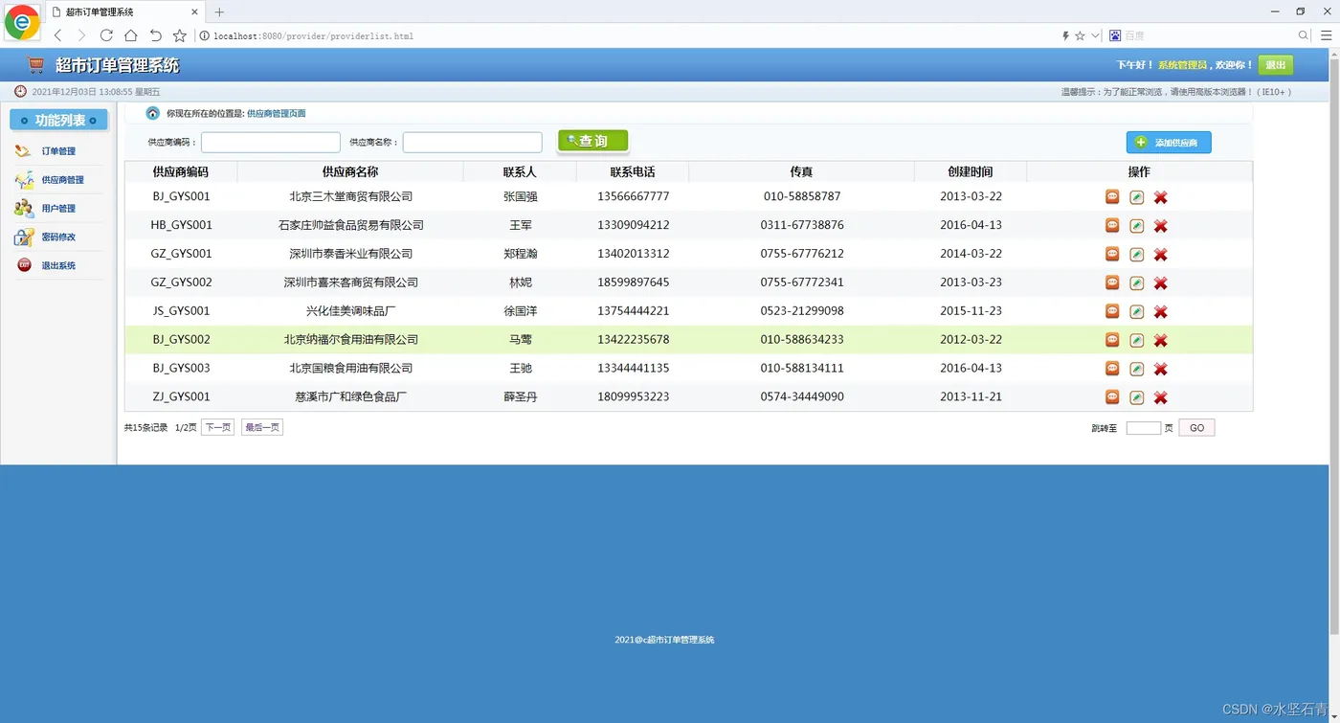Screen dimensions: 1340x723
Task: View details for supplier BJ_GYS001
Action: [x=1112, y=196]
